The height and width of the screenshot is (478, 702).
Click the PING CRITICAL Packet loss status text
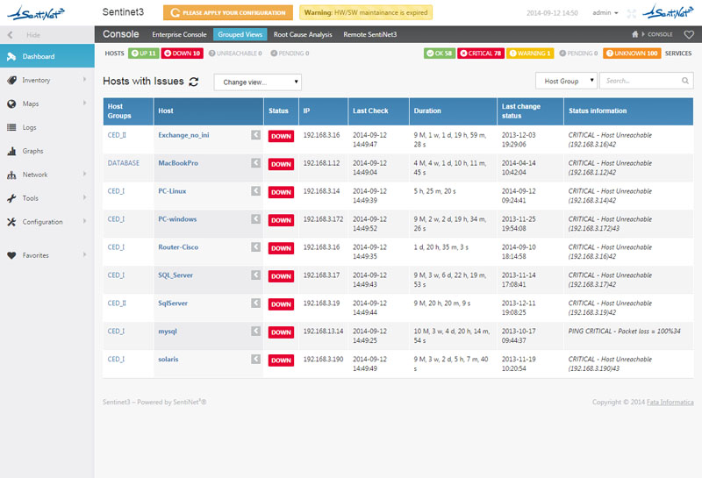(624, 332)
